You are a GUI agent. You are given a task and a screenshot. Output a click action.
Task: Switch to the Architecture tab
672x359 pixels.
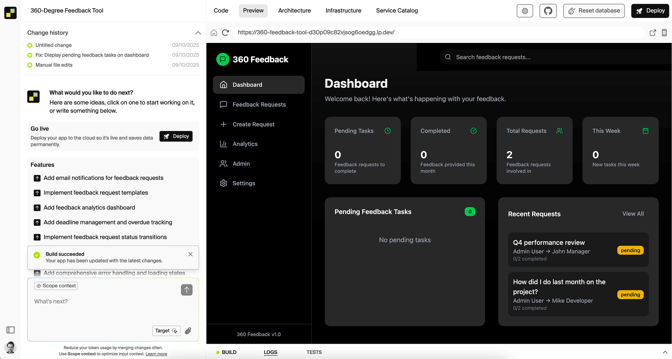(x=294, y=10)
